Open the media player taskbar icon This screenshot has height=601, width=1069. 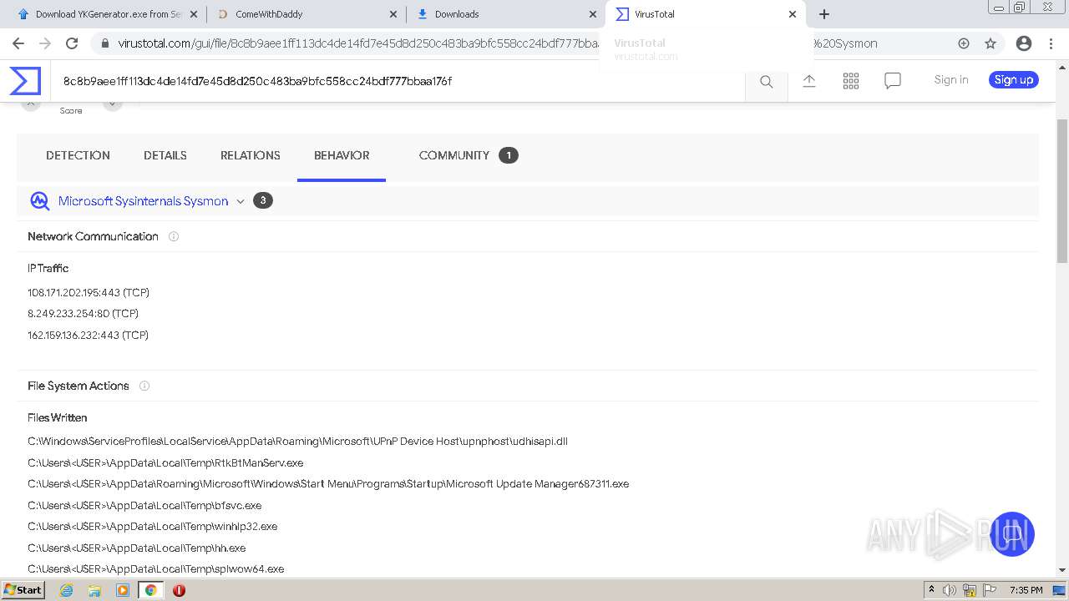[123, 590]
